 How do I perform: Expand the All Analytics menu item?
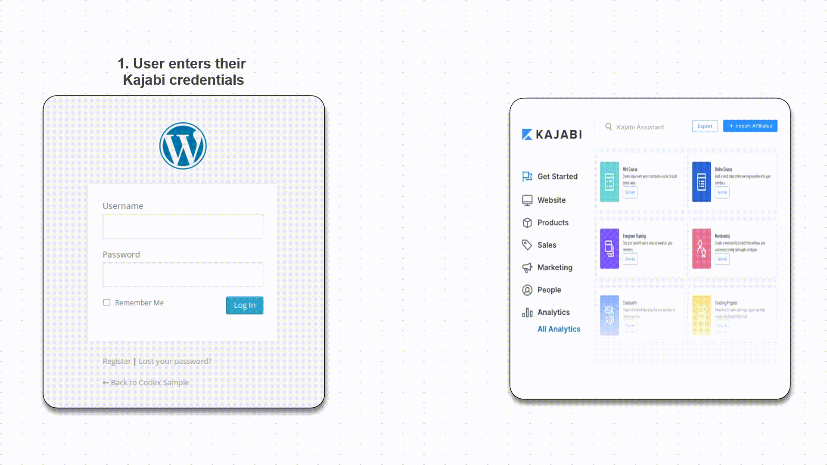pyautogui.click(x=559, y=329)
